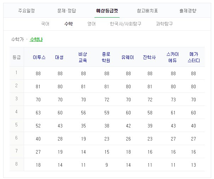
Task: Go to the 참고배치표 tab
Action: 148,11
